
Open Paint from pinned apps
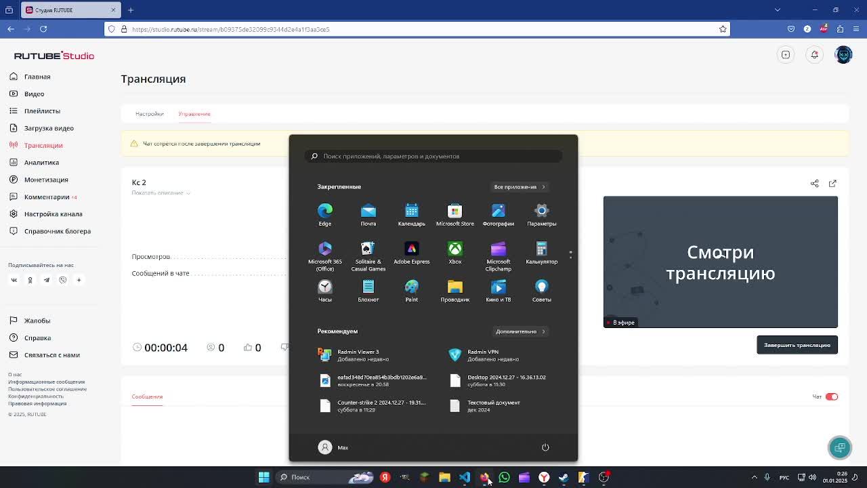pos(412,290)
